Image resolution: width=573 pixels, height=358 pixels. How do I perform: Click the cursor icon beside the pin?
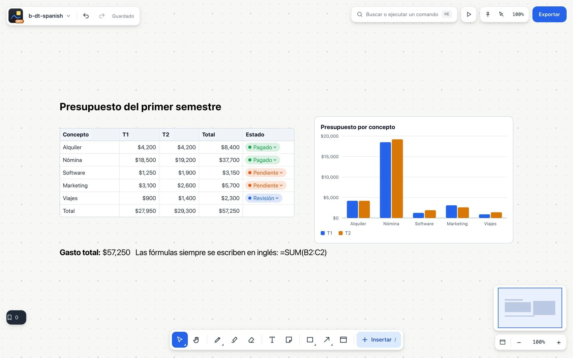coord(501,14)
